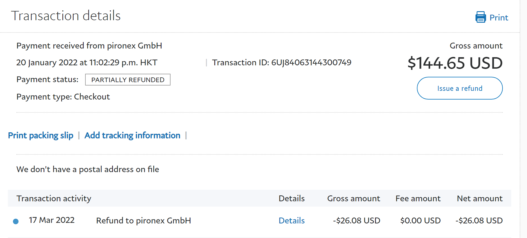Open Print packing slip link
The height and width of the screenshot is (238, 527).
[41, 135]
